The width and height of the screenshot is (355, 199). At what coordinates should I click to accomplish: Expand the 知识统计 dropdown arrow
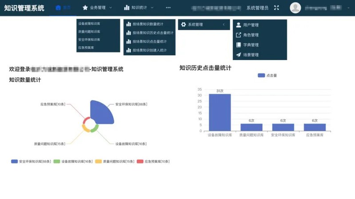[x=152, y=8]
